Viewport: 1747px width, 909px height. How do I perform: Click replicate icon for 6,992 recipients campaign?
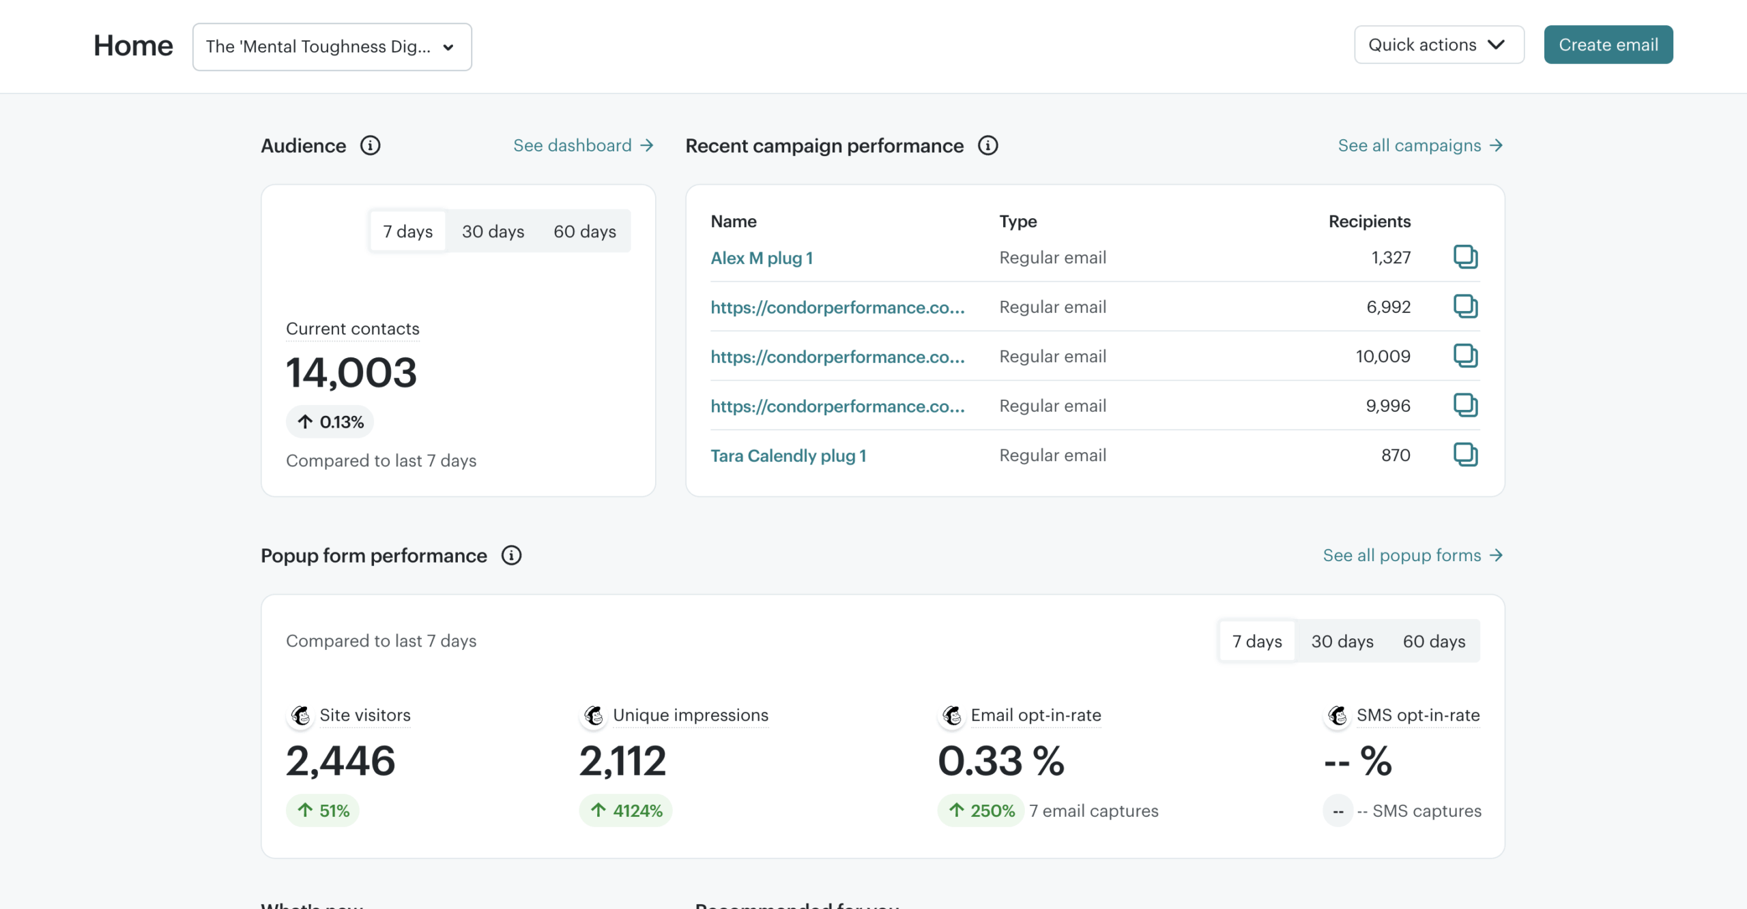click(x=1465, y=306)
